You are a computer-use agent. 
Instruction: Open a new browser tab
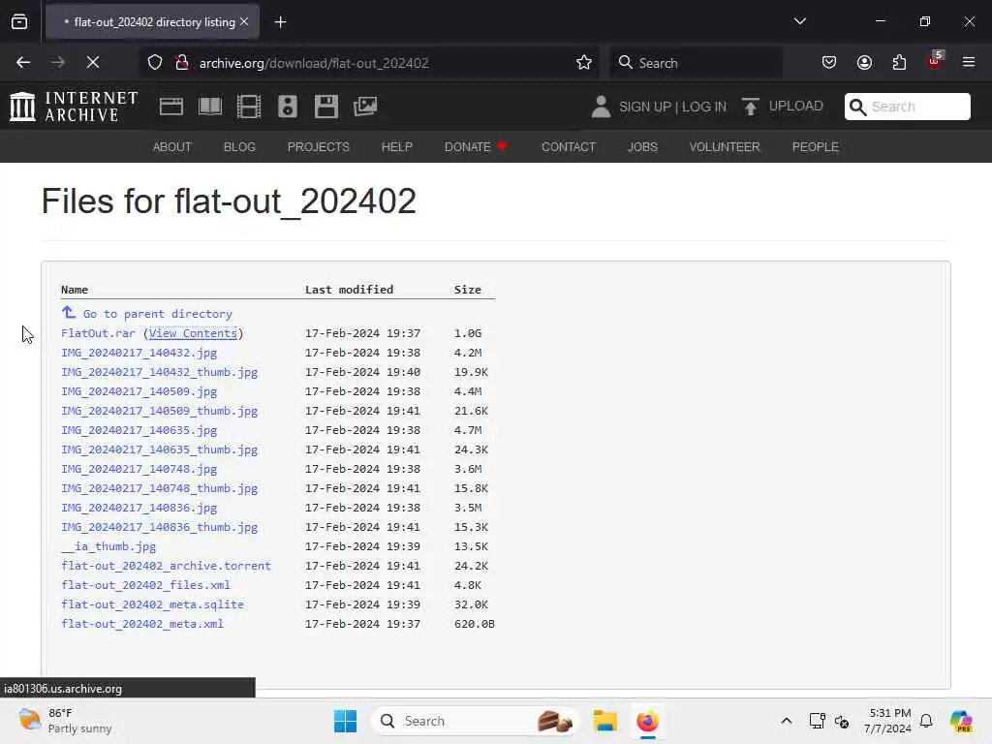click(x=280, y=22)
